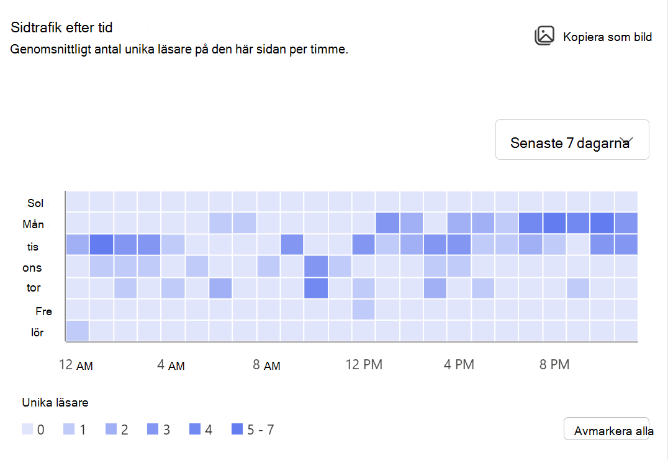Click the Unika läsare legend title

(55, 402)
